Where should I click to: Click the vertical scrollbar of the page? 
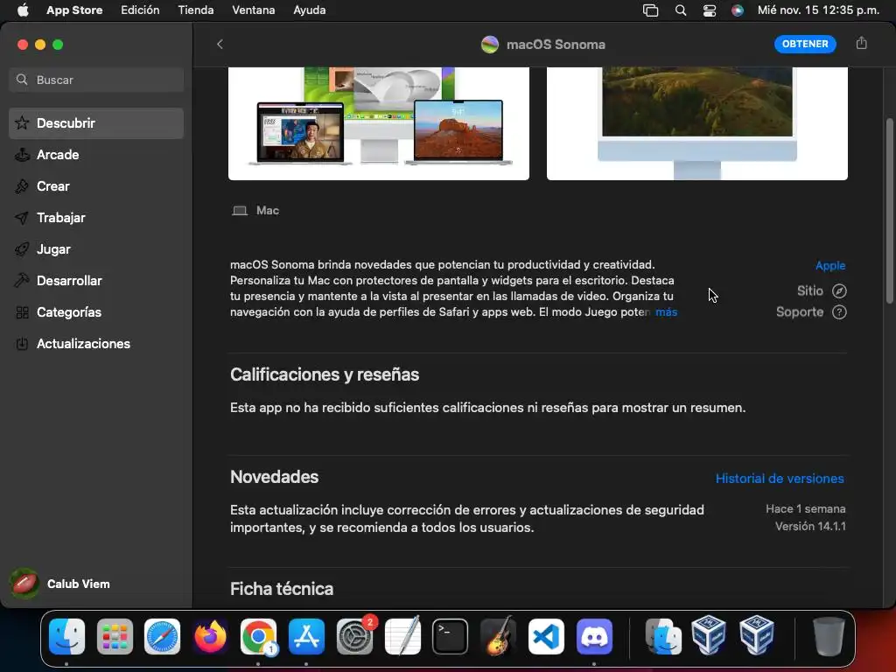pyautogui.click(x=889, y=211)
